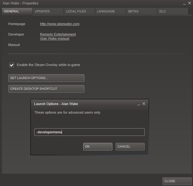This screenshot has width=193, height=186.
Task: Open the LOCAL FILES tab
Action: click(x=79, y=11)
